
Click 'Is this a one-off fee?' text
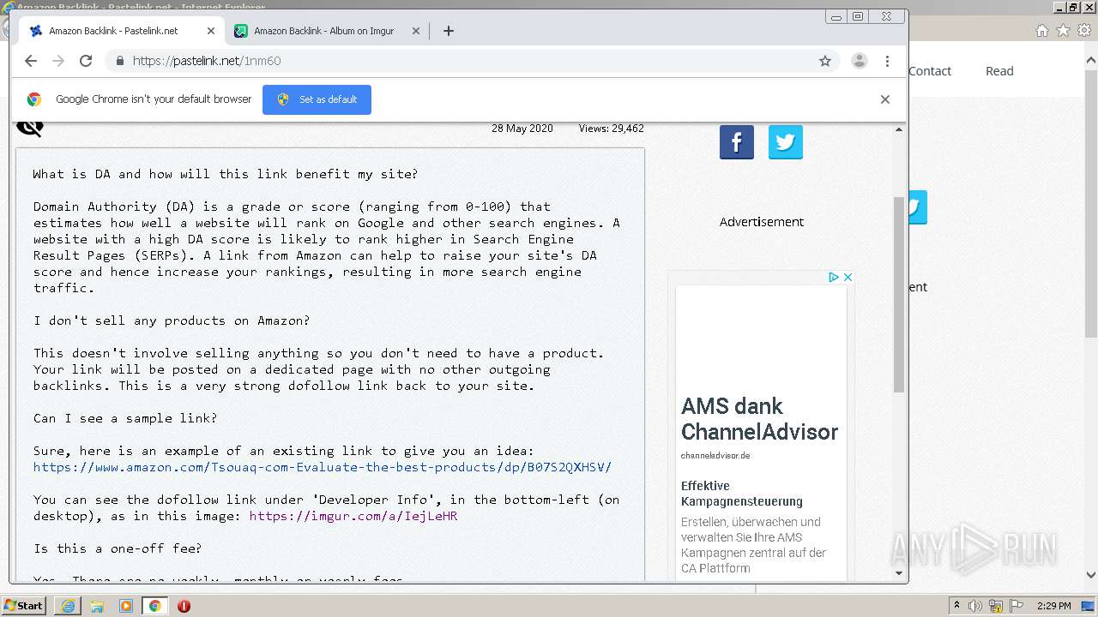pyautogui.click(x=118, y=548)
